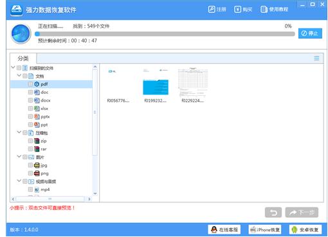Select the png image type icon

coord(37,173)
